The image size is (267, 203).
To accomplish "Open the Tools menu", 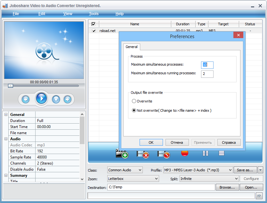I will 94,14.
